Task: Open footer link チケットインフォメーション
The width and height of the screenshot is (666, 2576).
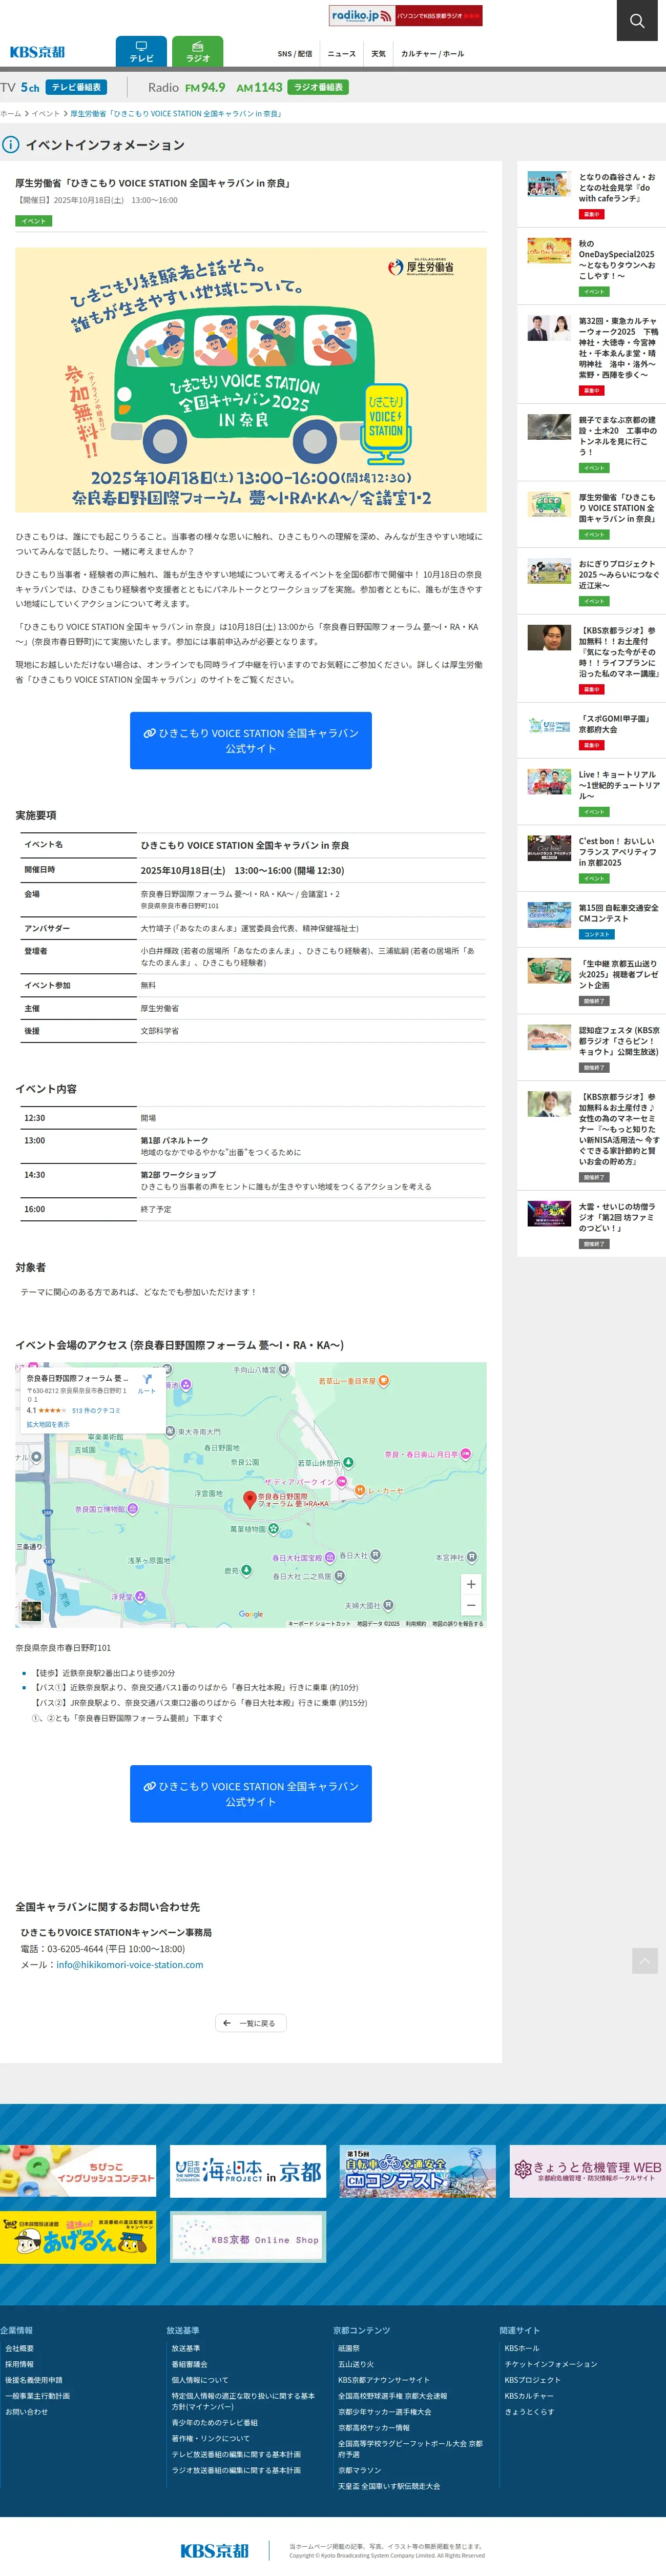Action: click(551, 2364)
